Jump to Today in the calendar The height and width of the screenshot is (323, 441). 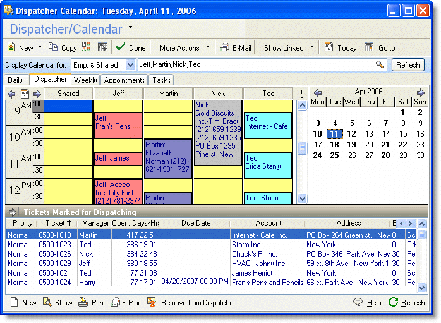(329, 47)
